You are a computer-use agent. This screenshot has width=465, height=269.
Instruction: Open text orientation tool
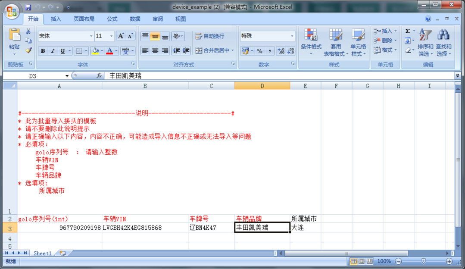click(178, 36)
